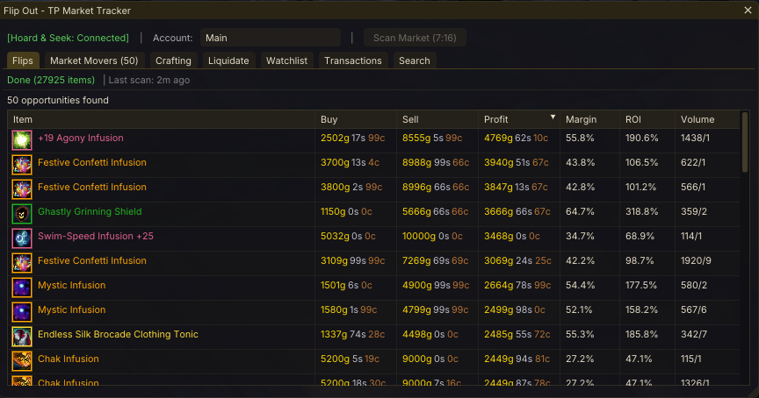
Task: Click volume value 1438/1
Action: pos(695,139)
